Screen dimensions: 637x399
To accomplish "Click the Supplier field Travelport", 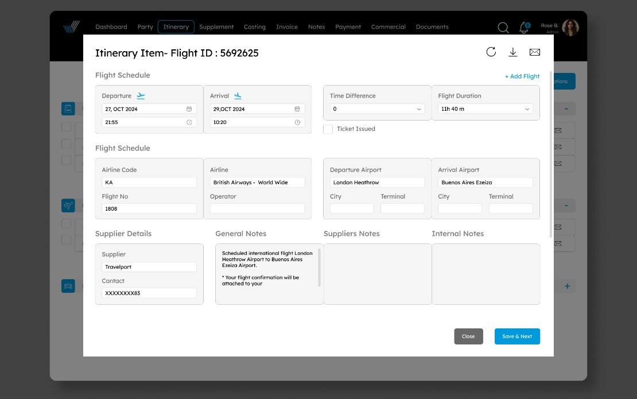I will [149, 267].
